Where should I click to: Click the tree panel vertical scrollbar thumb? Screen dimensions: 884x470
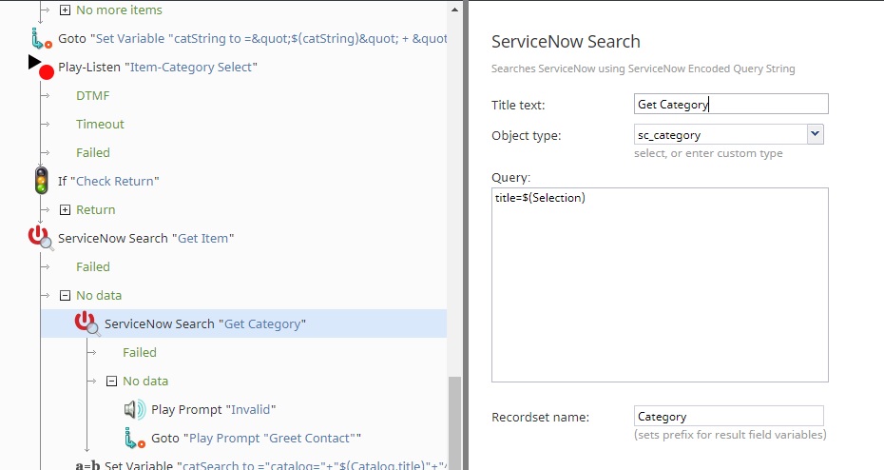pyautogui.click(x=454, y=422)
